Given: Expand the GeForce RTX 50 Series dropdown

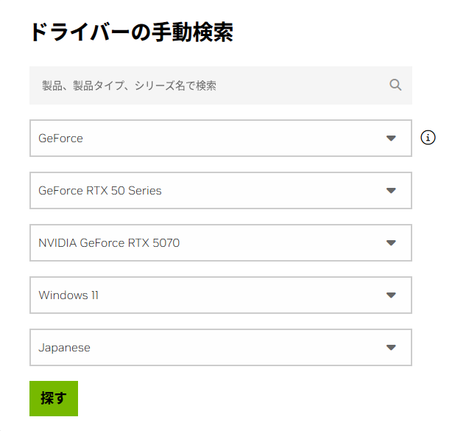Looking at the screenshot, I should pos(220,191).
